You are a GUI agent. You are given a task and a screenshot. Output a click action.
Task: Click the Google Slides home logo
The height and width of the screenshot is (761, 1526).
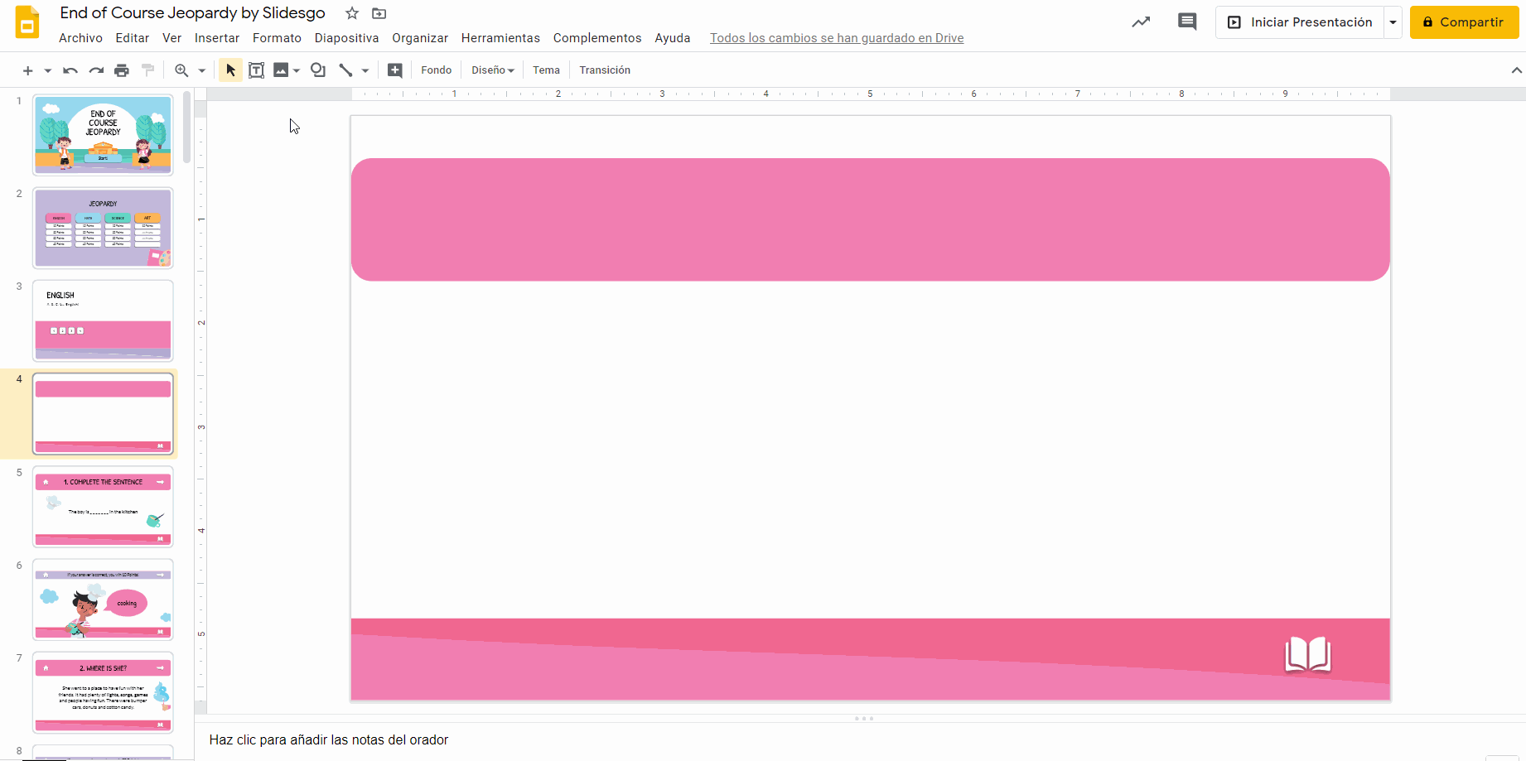(x=27, y=23)
